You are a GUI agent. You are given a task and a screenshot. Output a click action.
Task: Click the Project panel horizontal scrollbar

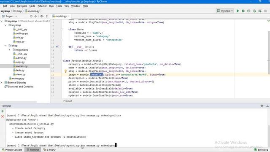[18, 102]
